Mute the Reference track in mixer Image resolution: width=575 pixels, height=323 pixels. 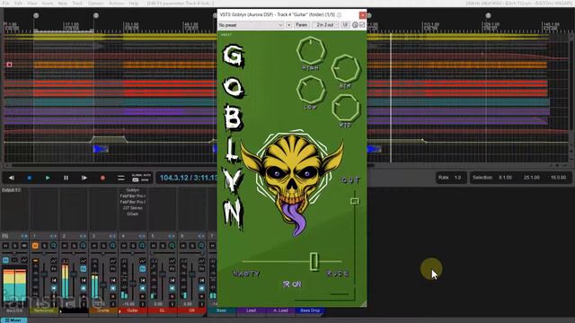pyautogui.click(x=35, y=246)
